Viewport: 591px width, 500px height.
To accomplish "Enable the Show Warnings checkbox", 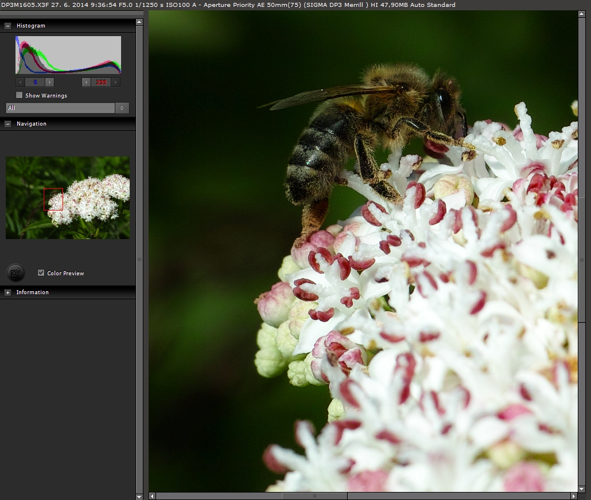I will (20, 95).
